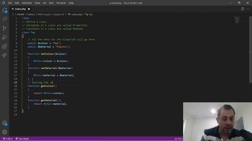Start Live Share from the status bar
The image size is (252, 141).
pyautogui.click(x=22, y=139)
